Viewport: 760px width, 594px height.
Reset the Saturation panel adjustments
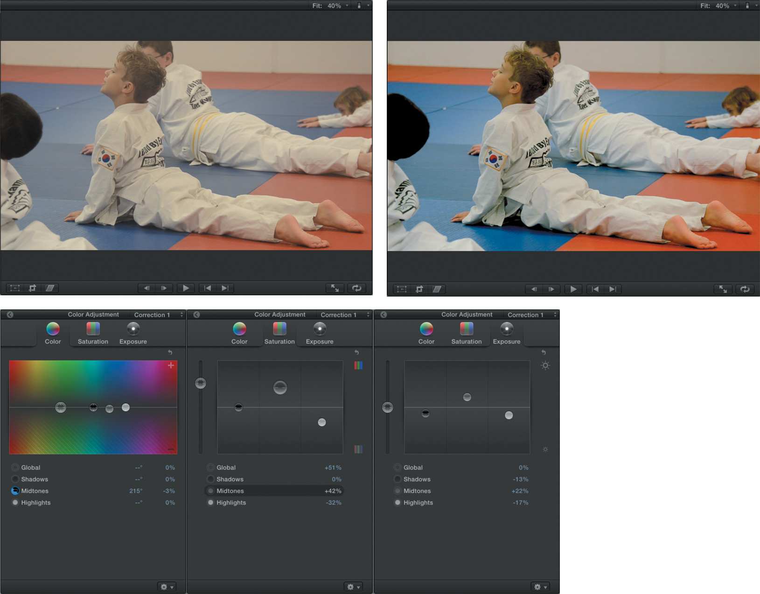point(356,352)
